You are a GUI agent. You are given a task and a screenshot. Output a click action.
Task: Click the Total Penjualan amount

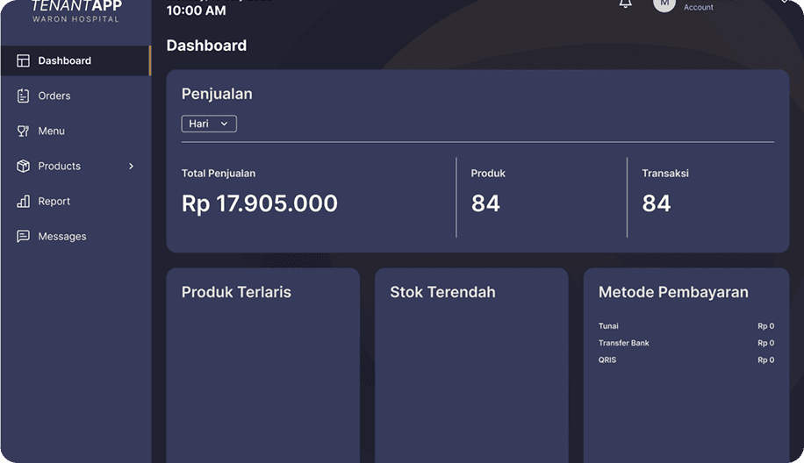pyautogui.click(x=259, y=203)
